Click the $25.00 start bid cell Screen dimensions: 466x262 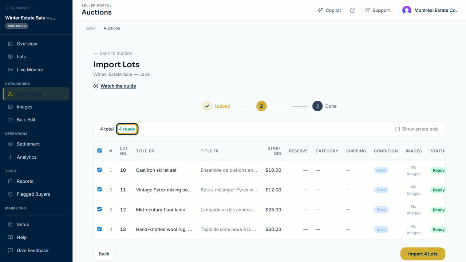[273, 210]
